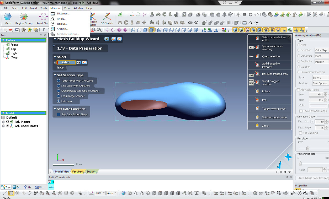Select the Shaded with Edges view icon

[x=151, y=30]
